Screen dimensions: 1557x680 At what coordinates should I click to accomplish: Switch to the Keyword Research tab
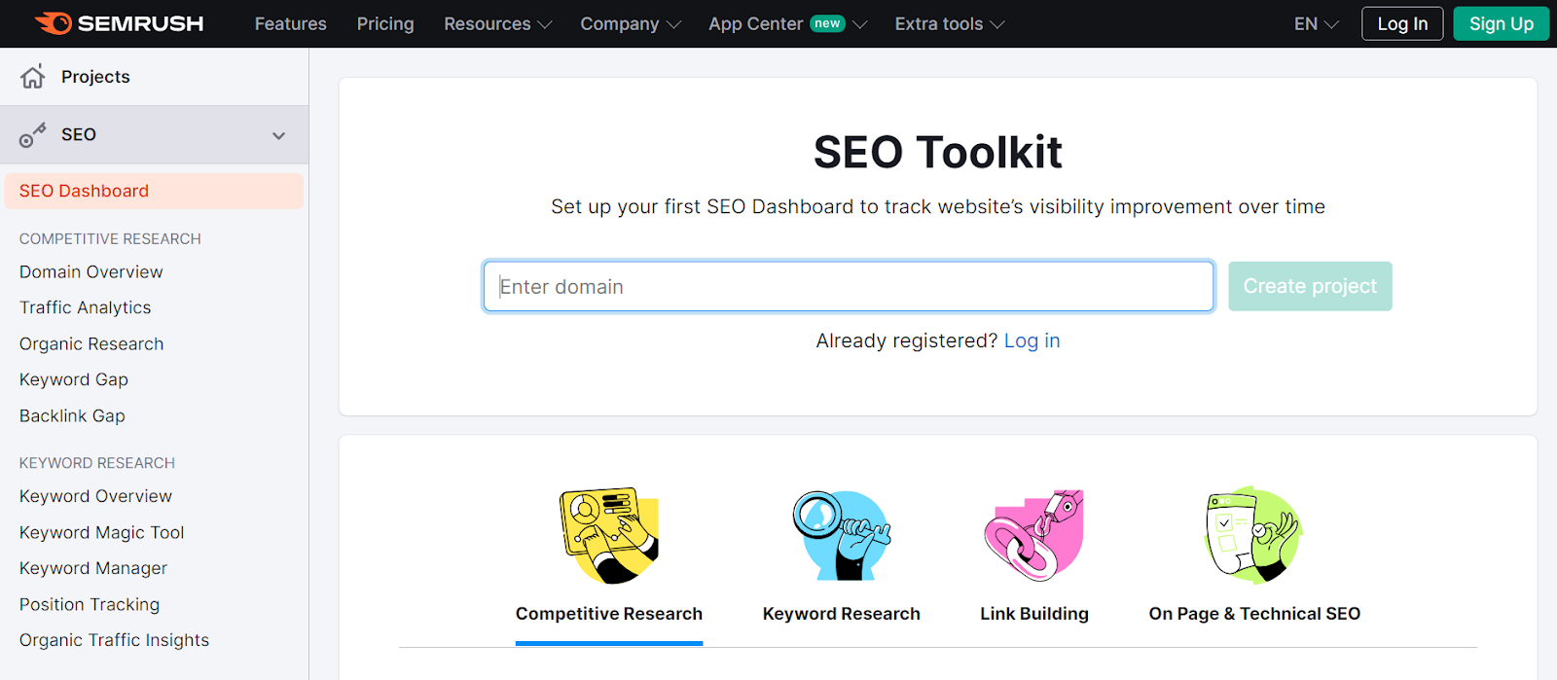click(842, 614)
